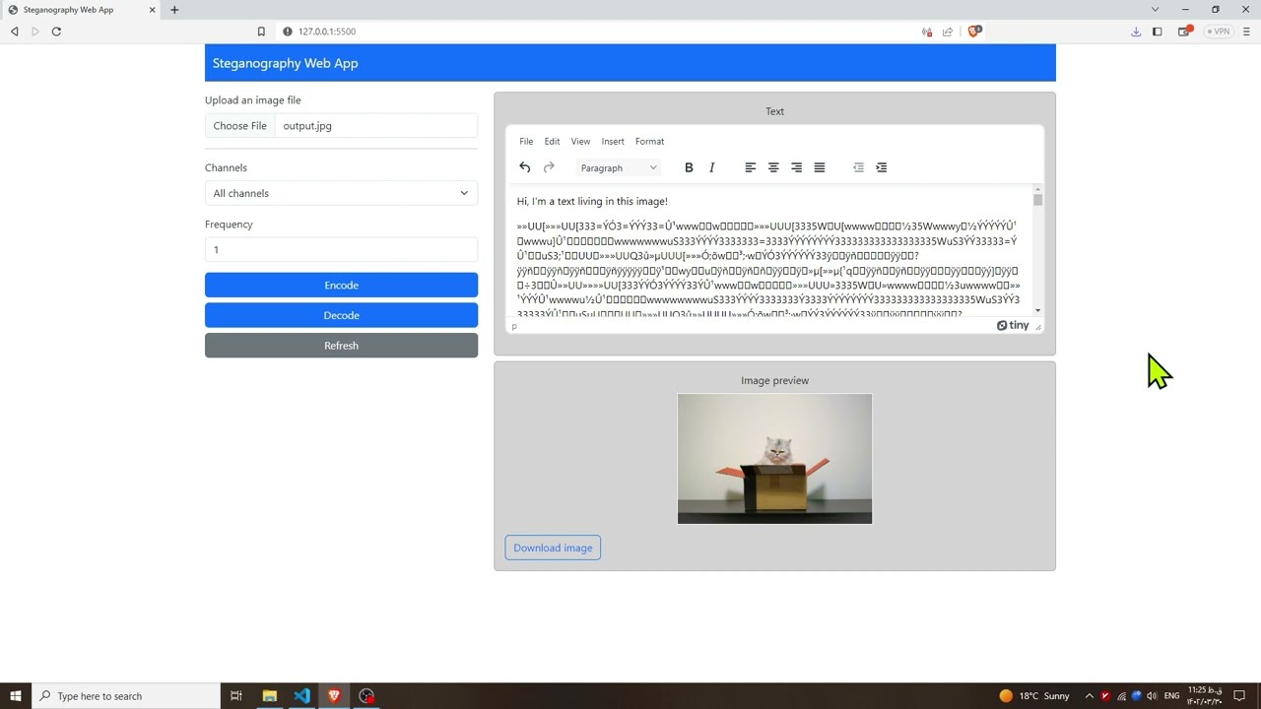Screen dimensions: 1261x709
Task: Click the editor vertical scrollbar thumb
Action: [x=1037, y=200]
